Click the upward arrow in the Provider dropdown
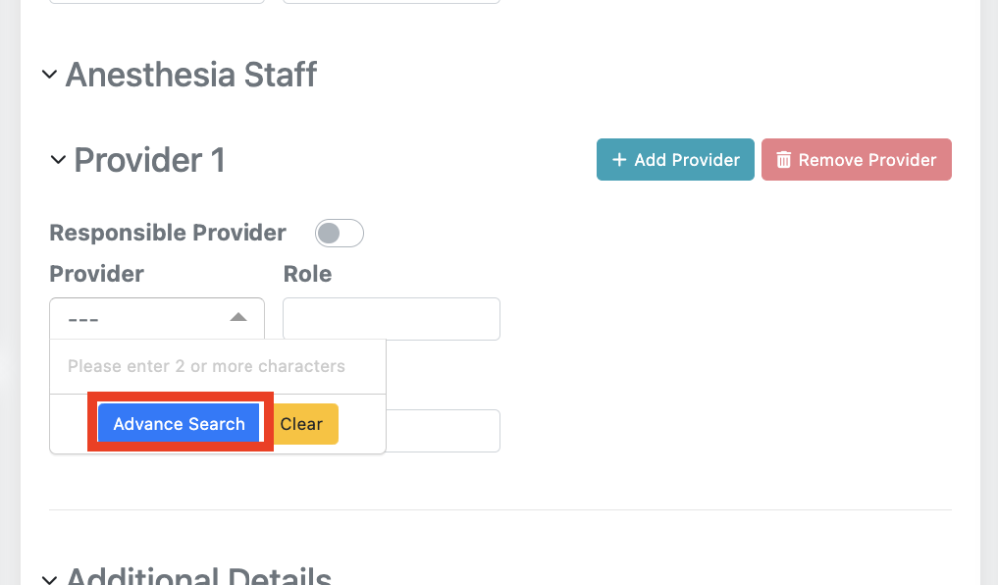 pos(239,315)
